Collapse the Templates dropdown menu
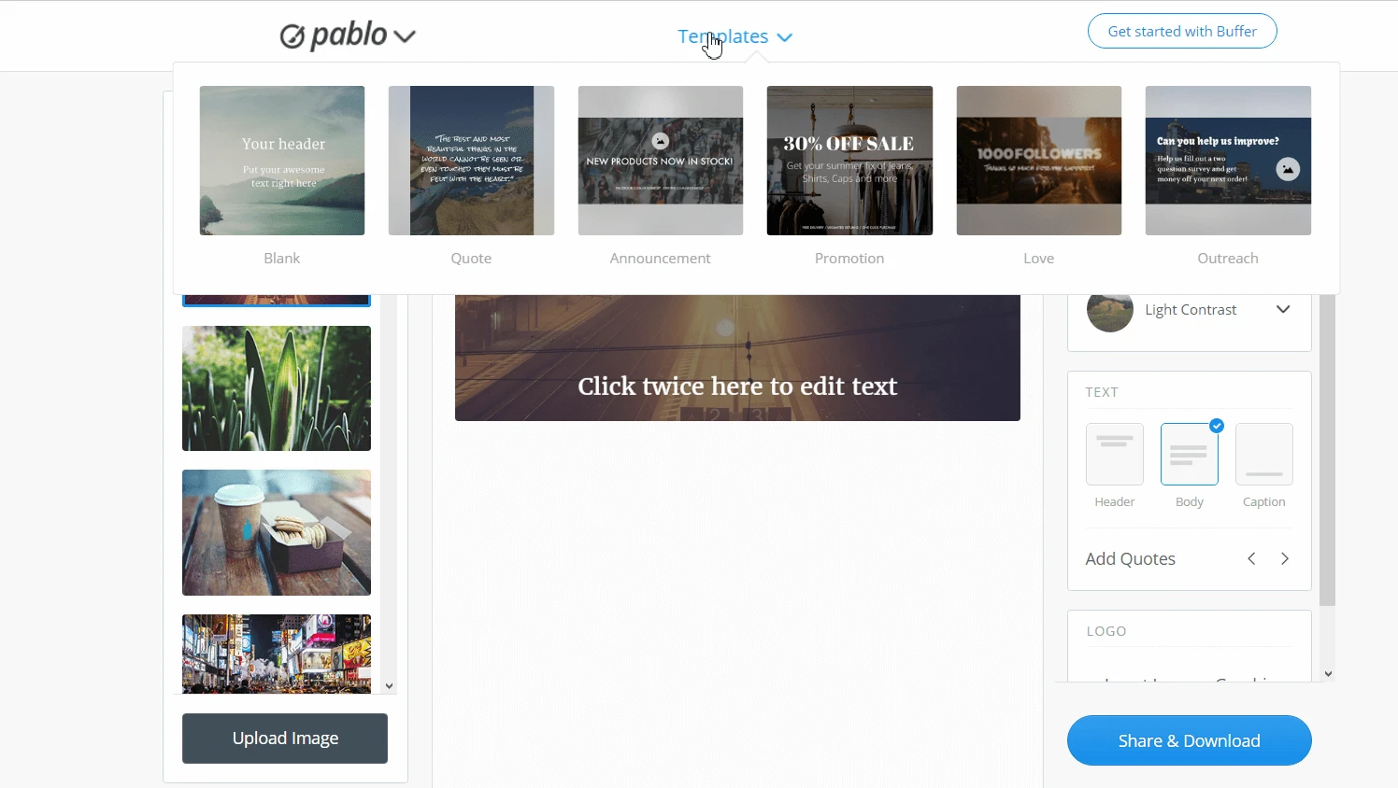Screen dimensions: 1398x788 click(735, 36)
